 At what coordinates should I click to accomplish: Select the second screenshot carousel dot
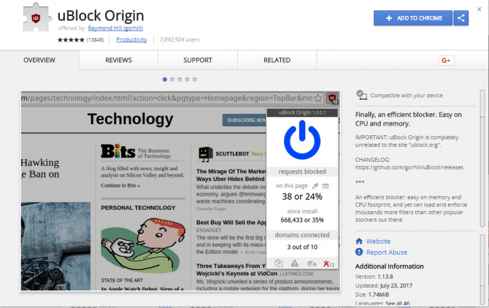(x=172, y=80)
